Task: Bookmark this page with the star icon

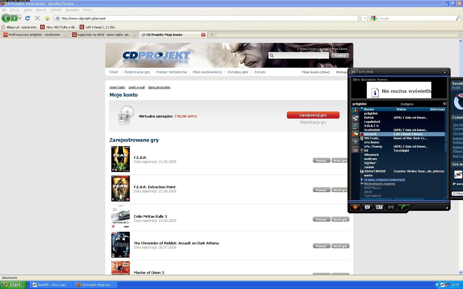Action: coord(360,18)
